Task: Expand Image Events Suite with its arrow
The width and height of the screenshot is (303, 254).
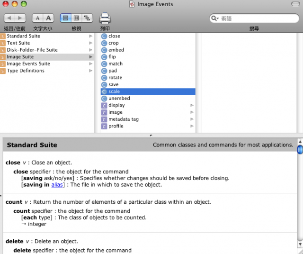Action: pyautogui.click(x=90, y=64)
